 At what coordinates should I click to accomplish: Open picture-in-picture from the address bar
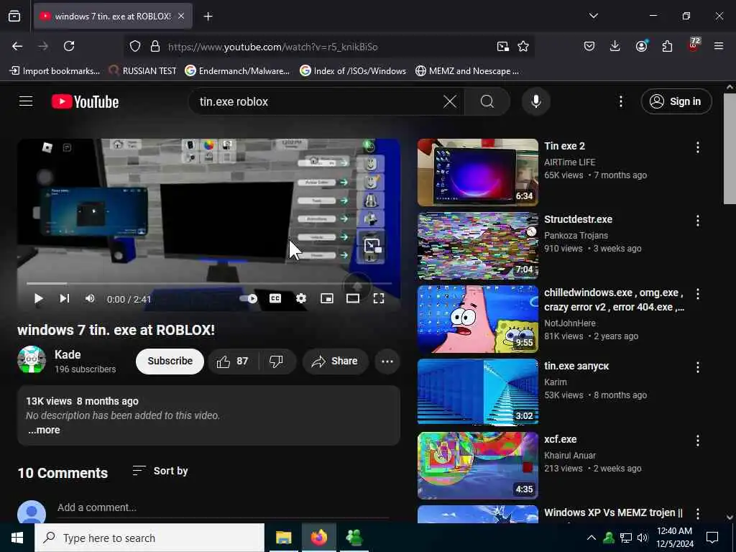[x=502, y=46]
